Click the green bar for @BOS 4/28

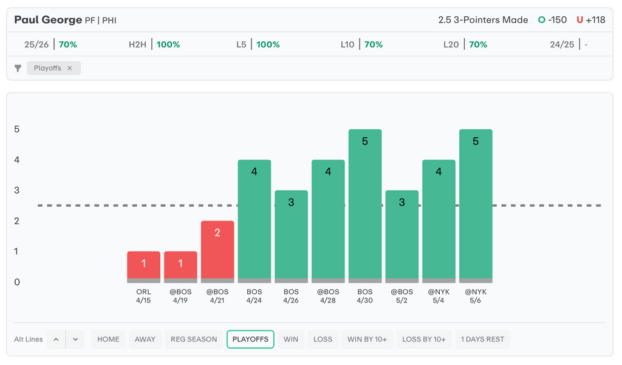tap(328, 221)
